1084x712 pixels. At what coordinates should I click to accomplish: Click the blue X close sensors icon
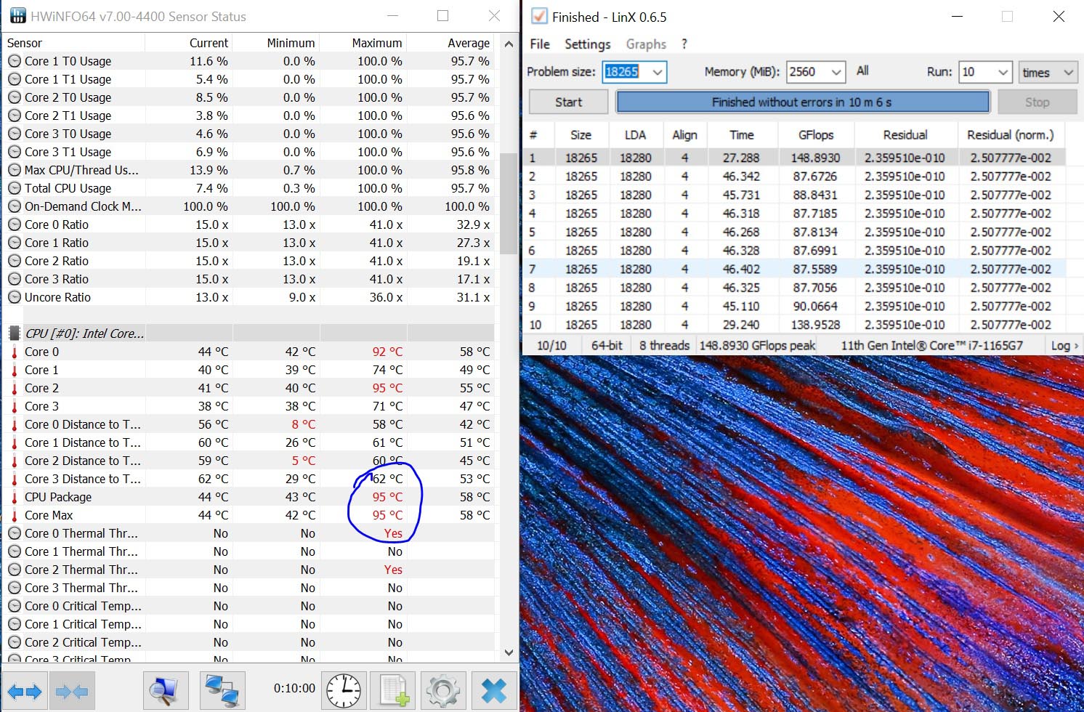coord(494,689)
